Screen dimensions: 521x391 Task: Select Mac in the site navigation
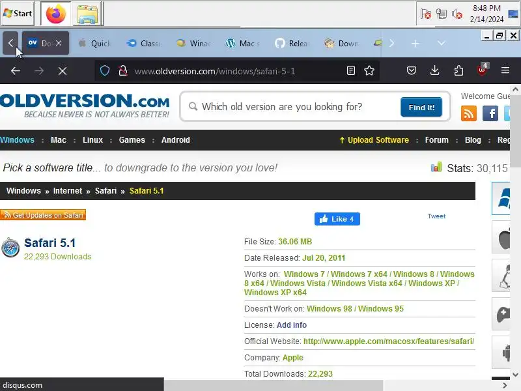59,140
